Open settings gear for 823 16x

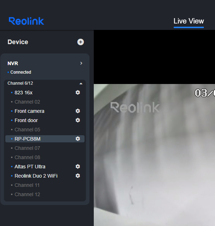coord(78,93)
